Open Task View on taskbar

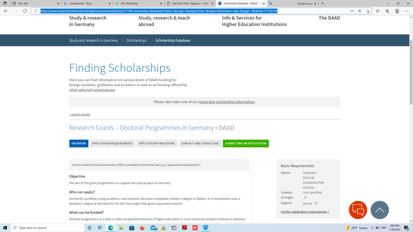(x=100, y=228)
